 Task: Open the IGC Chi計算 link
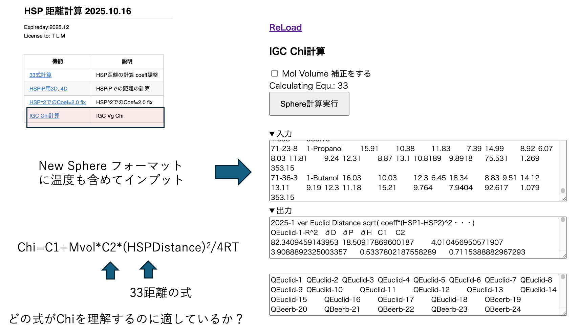coord(44,116)
